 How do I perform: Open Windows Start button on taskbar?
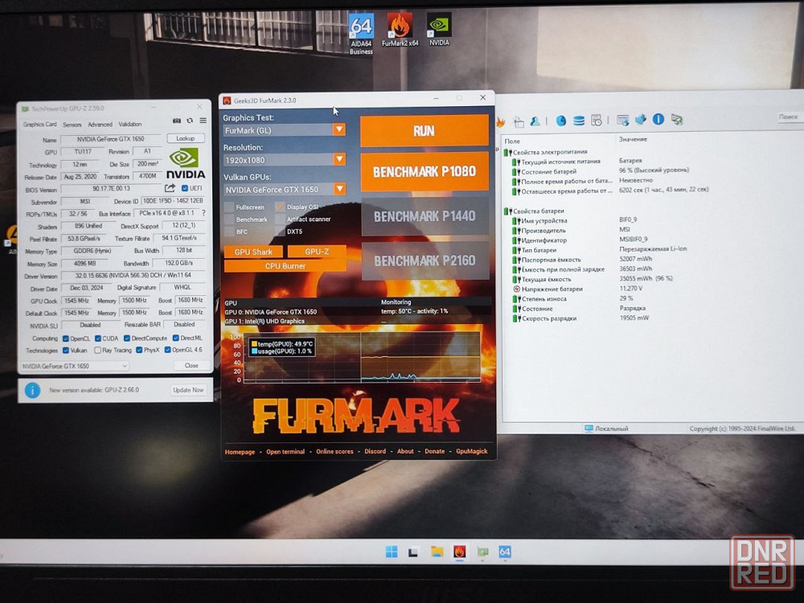392,552
